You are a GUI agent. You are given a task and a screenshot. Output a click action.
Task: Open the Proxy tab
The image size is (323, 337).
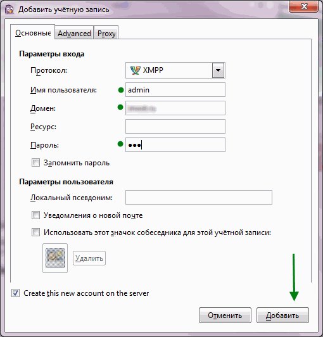(x=106, y=34)
